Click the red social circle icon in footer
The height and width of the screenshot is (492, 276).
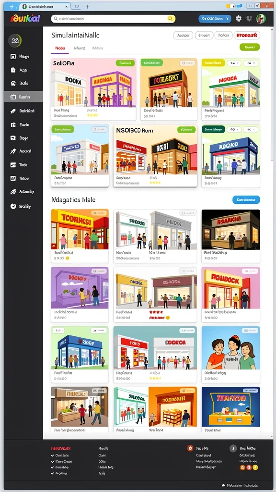tap(249, 467)
